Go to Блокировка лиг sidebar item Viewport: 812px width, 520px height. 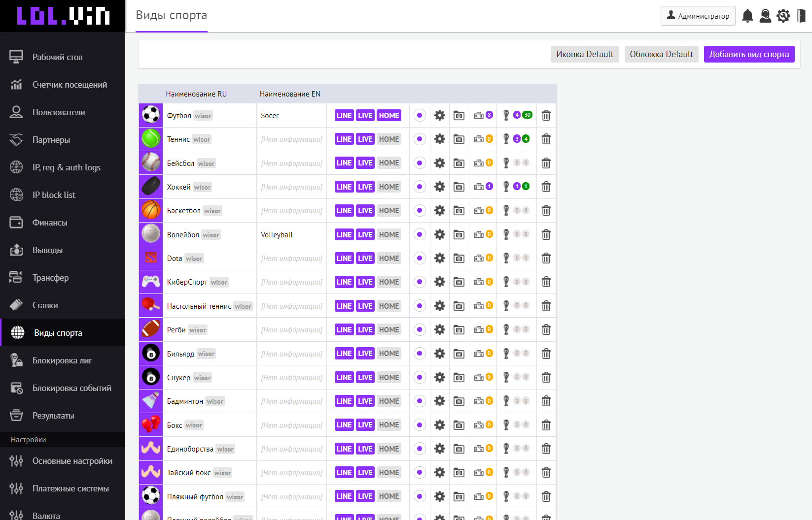[x=62, y=360]
